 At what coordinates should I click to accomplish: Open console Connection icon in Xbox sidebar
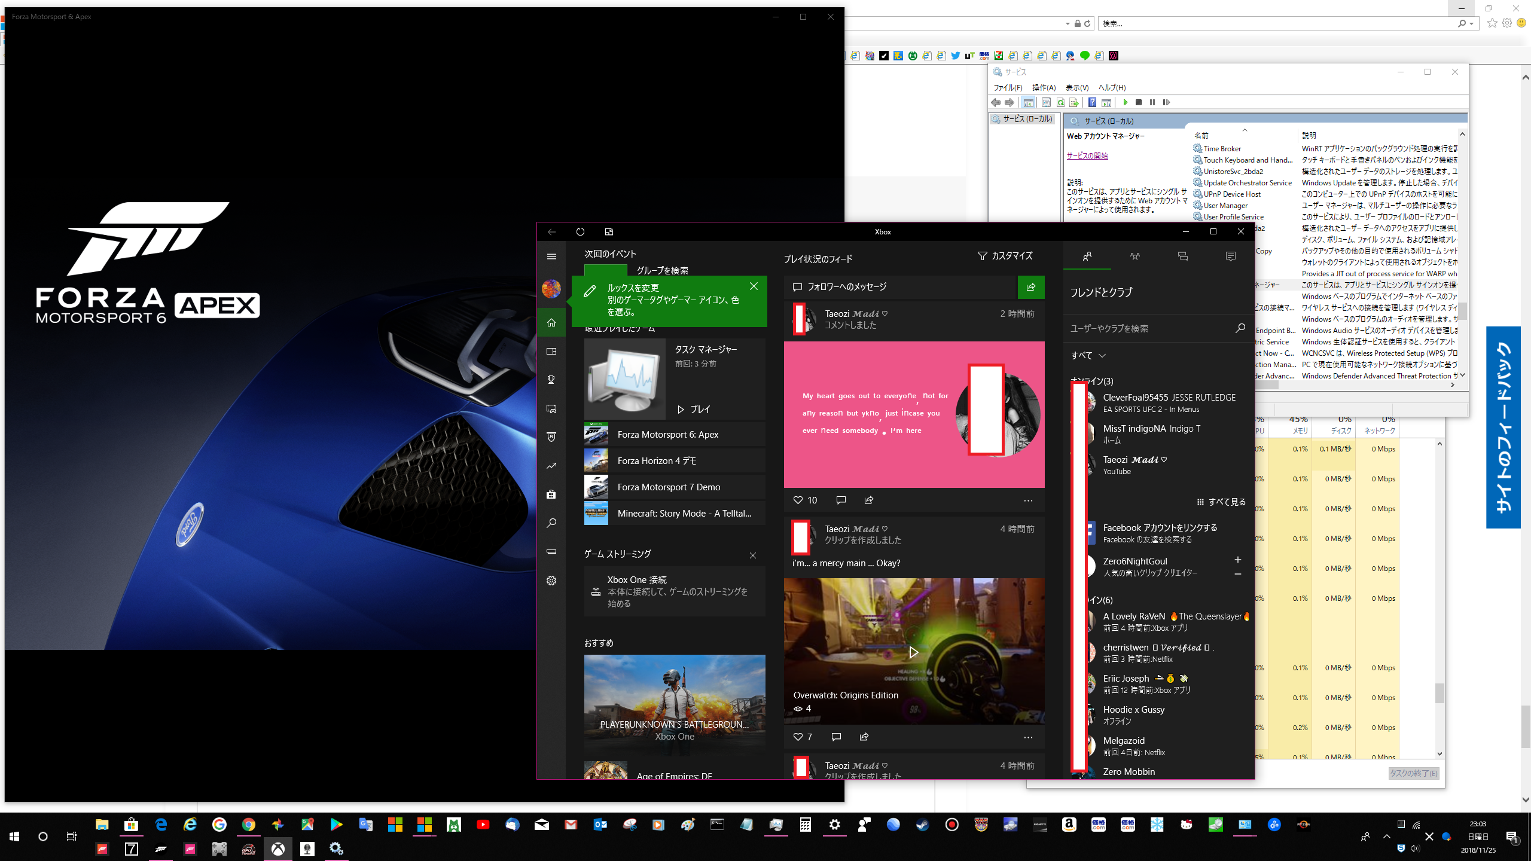(x=551, y=551)
